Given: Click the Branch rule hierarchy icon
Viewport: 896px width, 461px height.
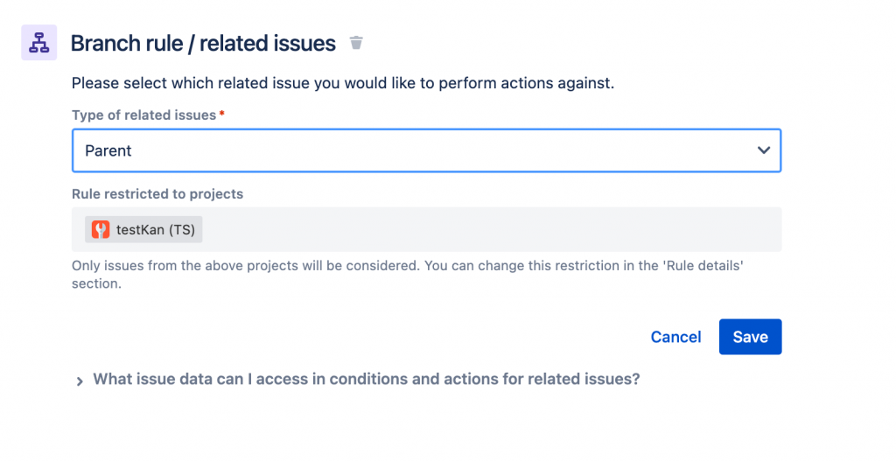Looking at the screenshot, I should pos(38,43).
